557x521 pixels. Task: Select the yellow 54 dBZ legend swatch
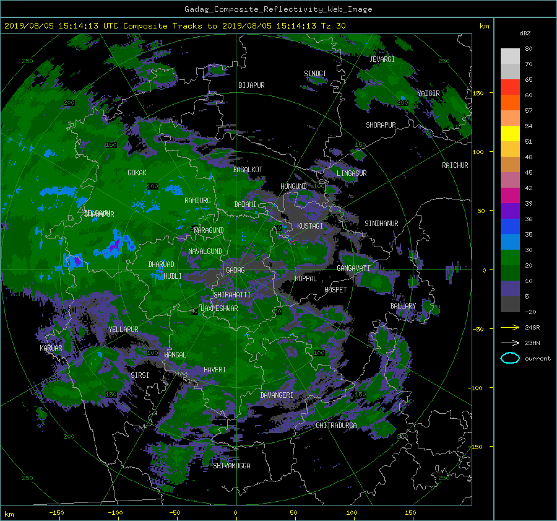coord(510,133)
